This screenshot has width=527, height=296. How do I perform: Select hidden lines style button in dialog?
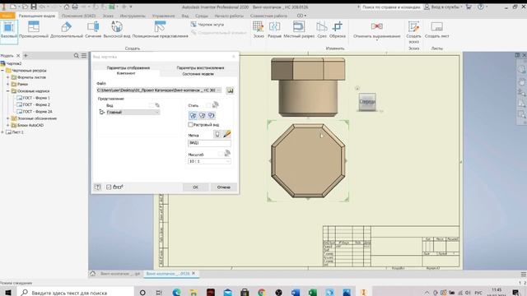click(193, 115)
